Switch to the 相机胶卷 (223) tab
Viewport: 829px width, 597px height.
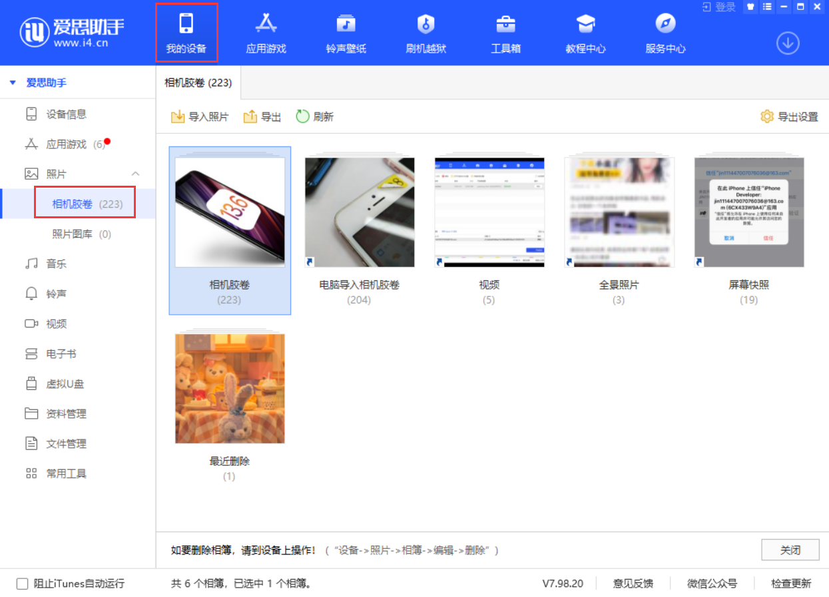pos(199,83)
